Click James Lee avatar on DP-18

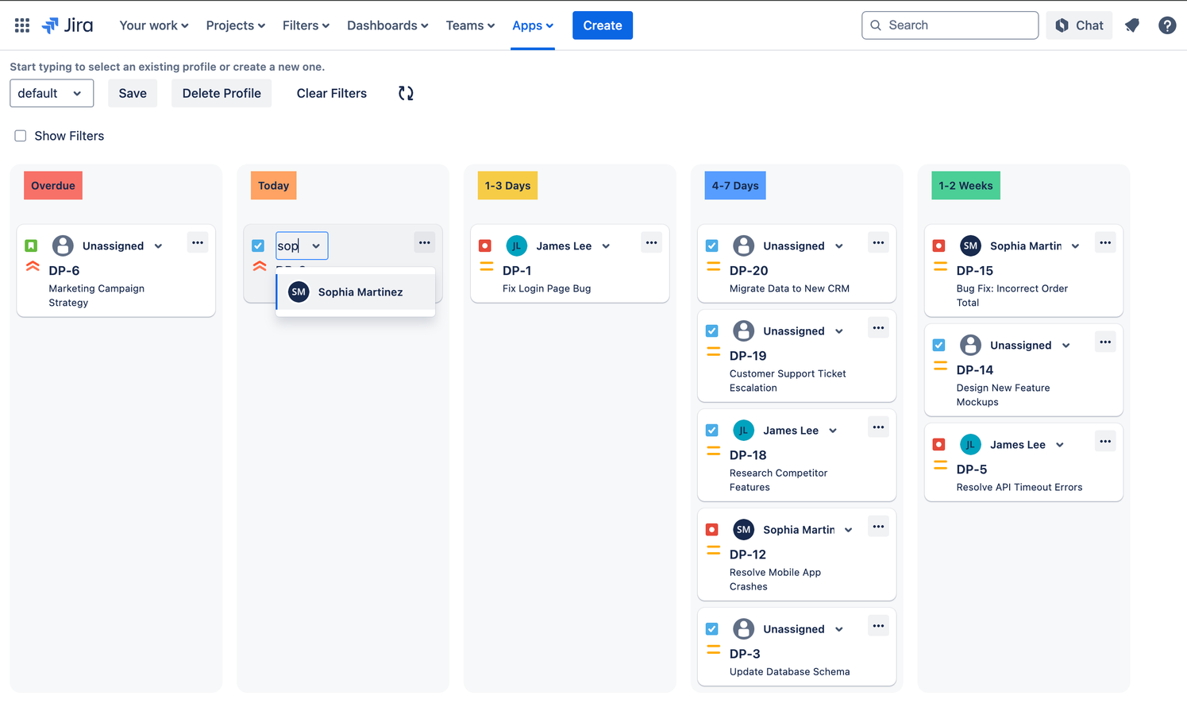743,431
